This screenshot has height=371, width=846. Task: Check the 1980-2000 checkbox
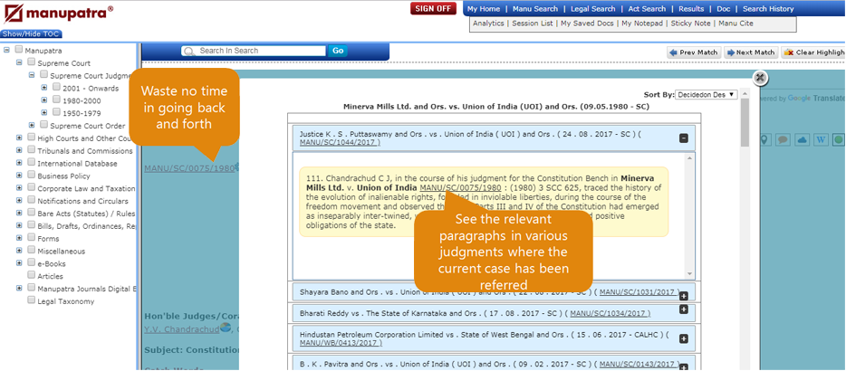[x=57, y=100]
